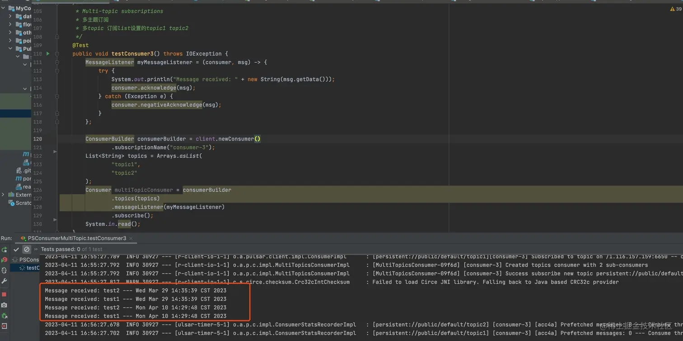This screenshot has width=683, height=341.
Task: Click the "consumer-3" subscription name string
Action: pos(189,147)
